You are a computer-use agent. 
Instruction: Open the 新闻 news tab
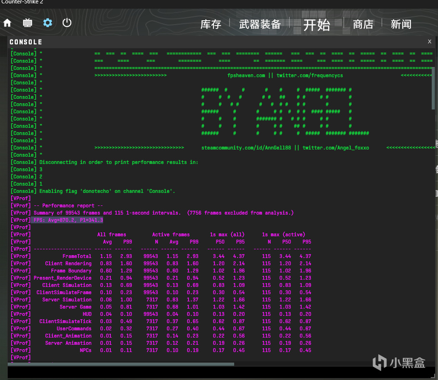tap(401, 24)
